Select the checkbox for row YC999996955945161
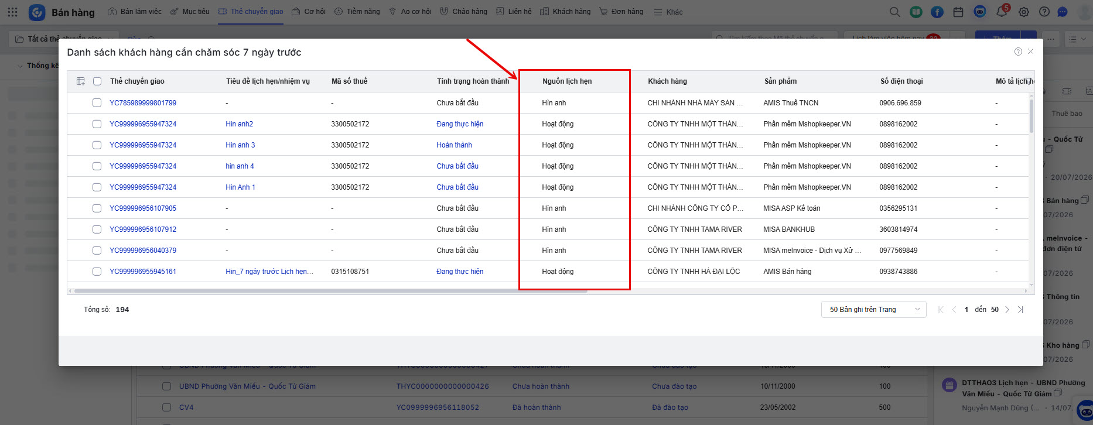 click(97, 271)
